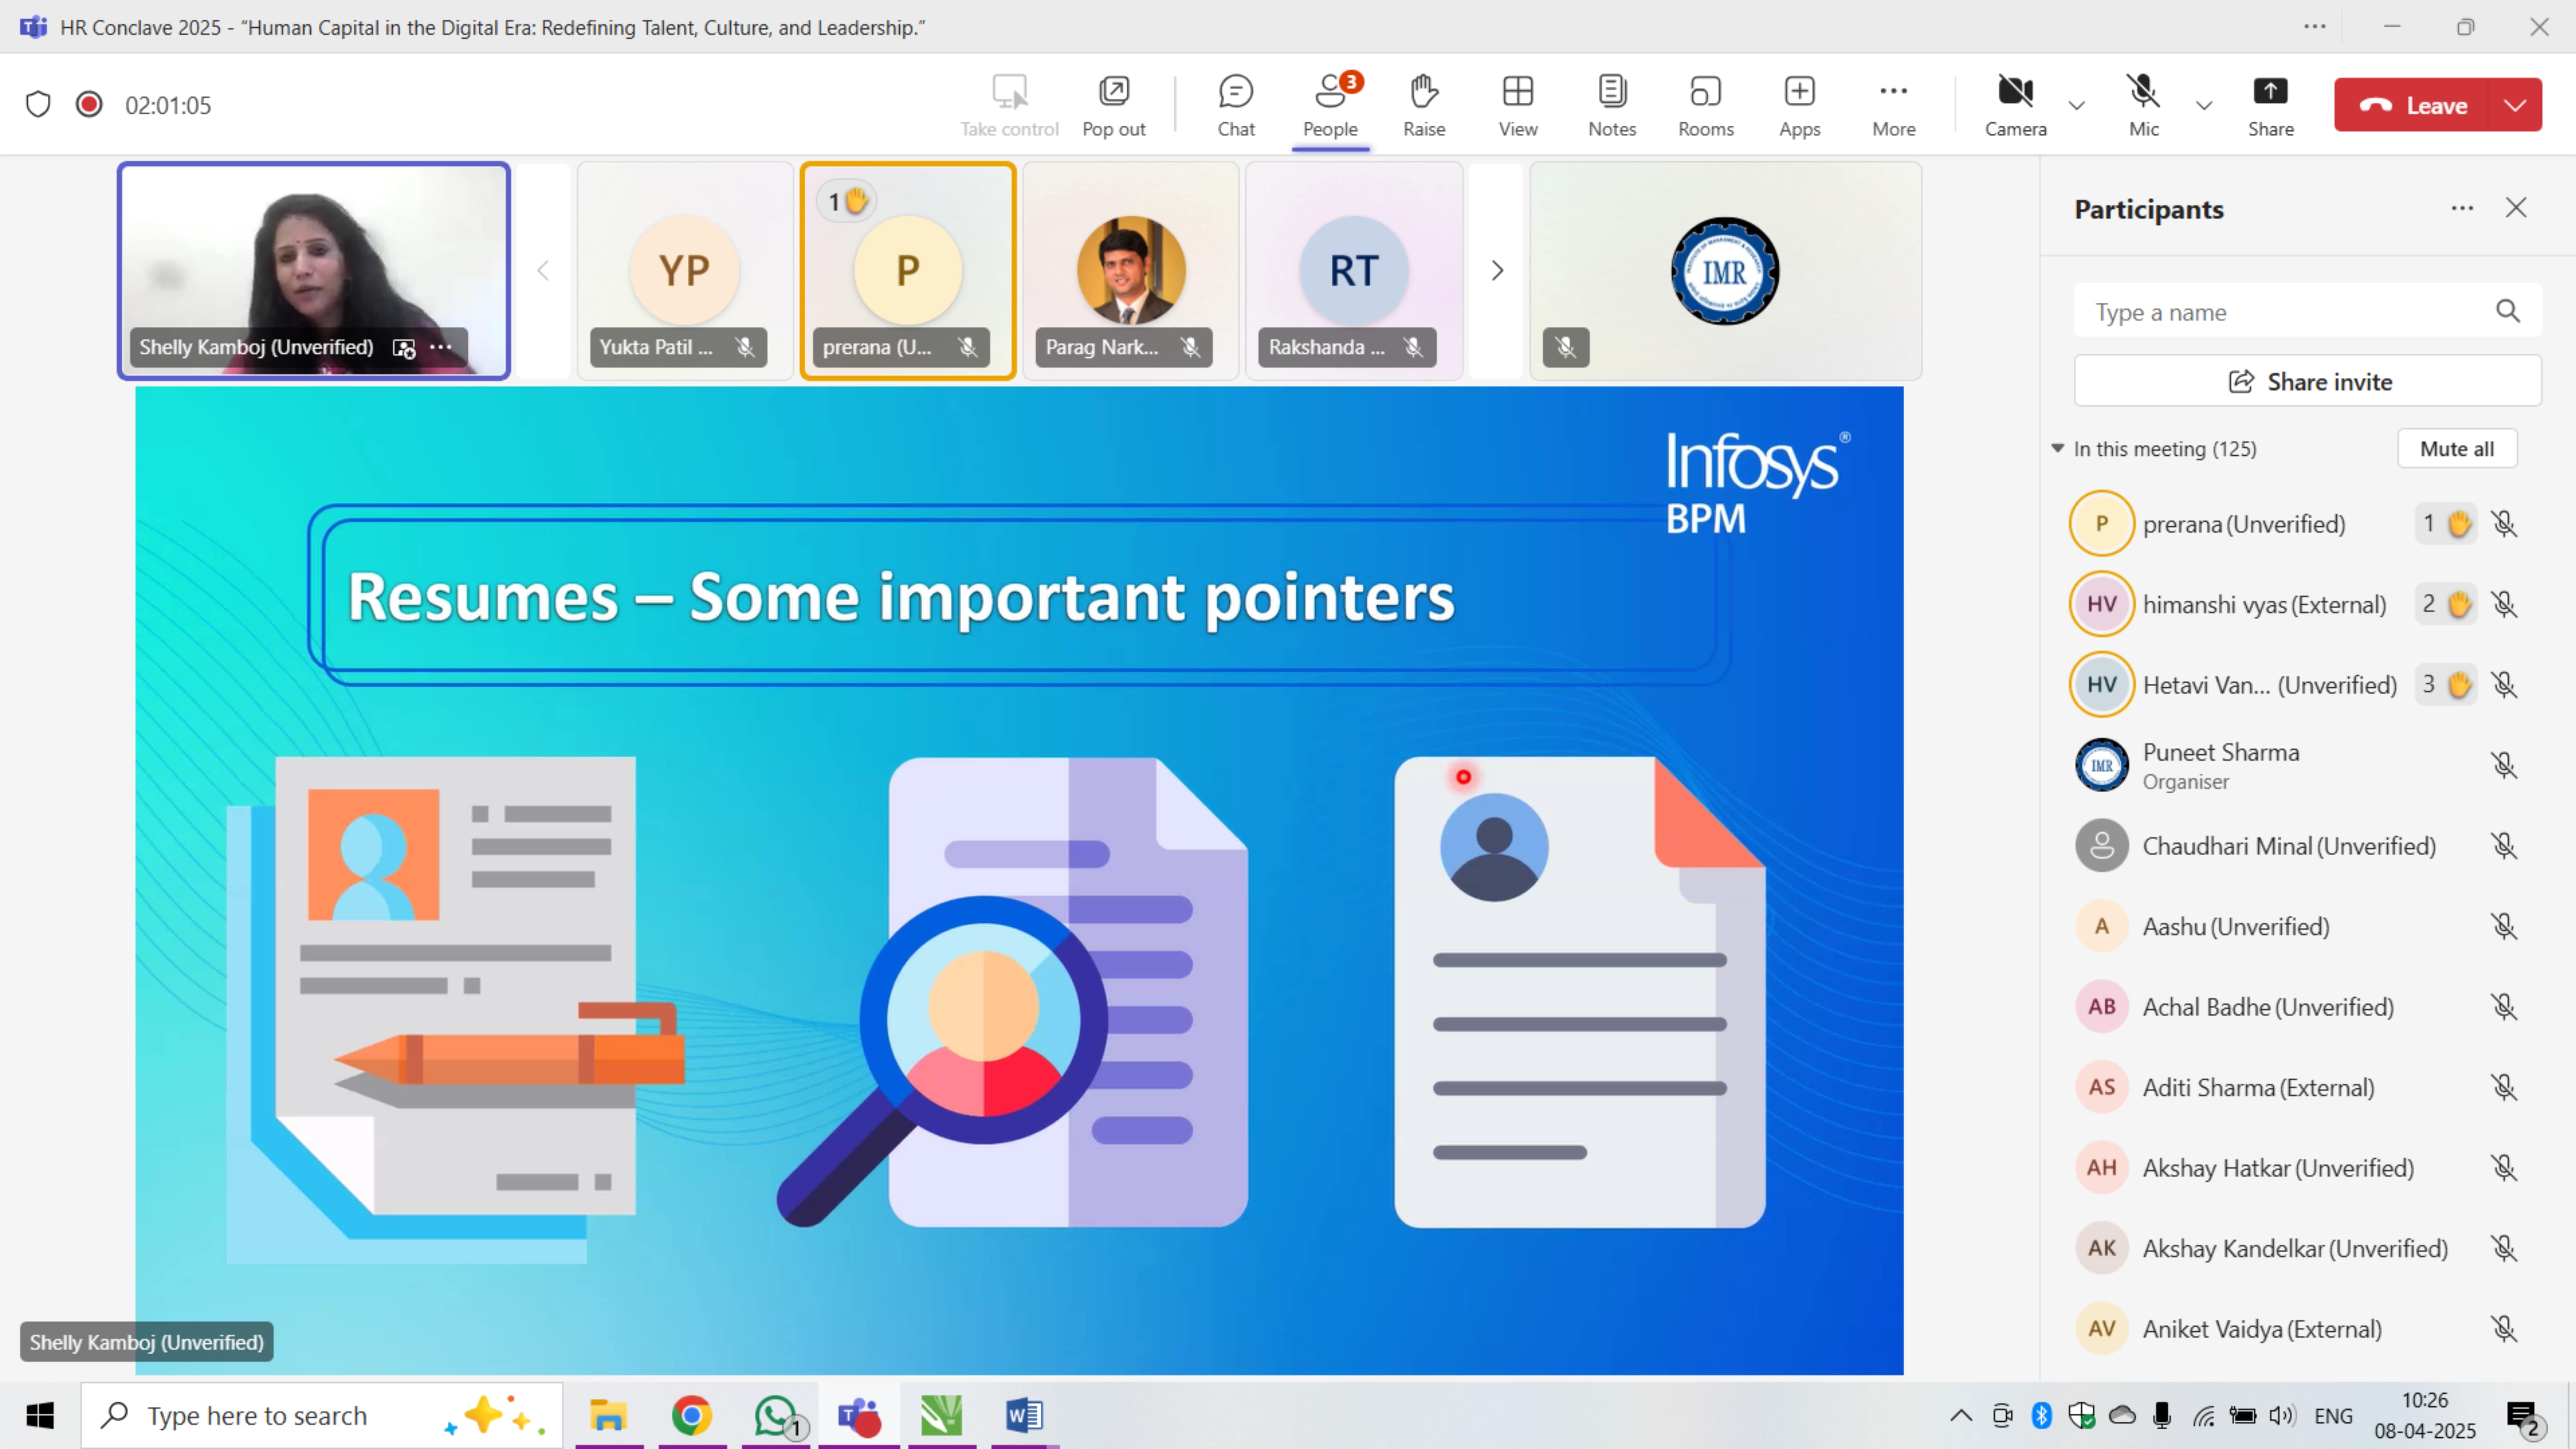Screen dimensions: 2576x1449
Task: Click Share invite
Action: [2308, 381]
